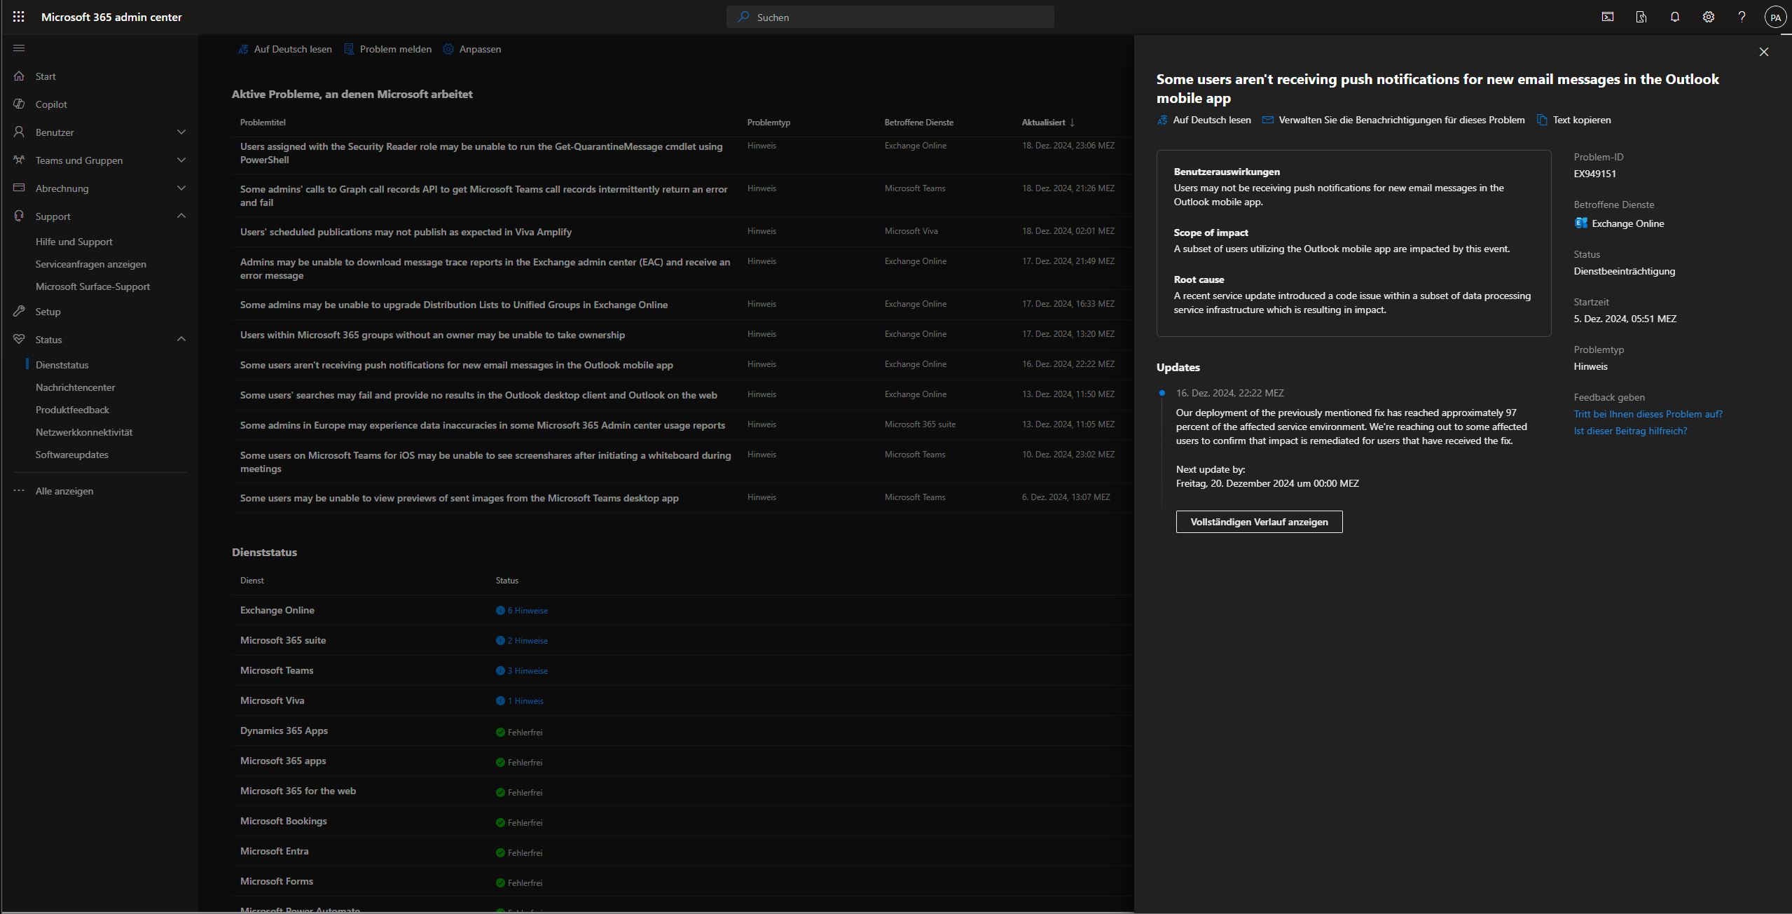Open the Teams desktop image previews issue
The image size is (1792, 914).
coord(460,498)
